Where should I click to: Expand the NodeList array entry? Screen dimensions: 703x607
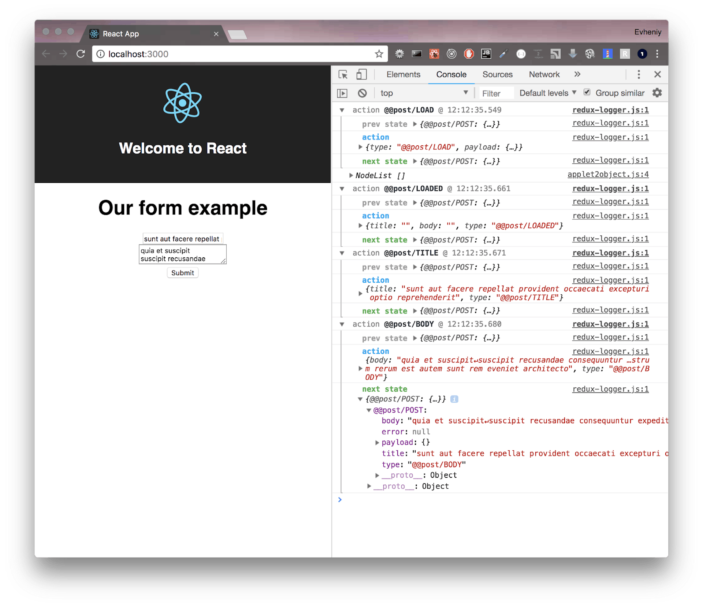[x=351, y=175]
